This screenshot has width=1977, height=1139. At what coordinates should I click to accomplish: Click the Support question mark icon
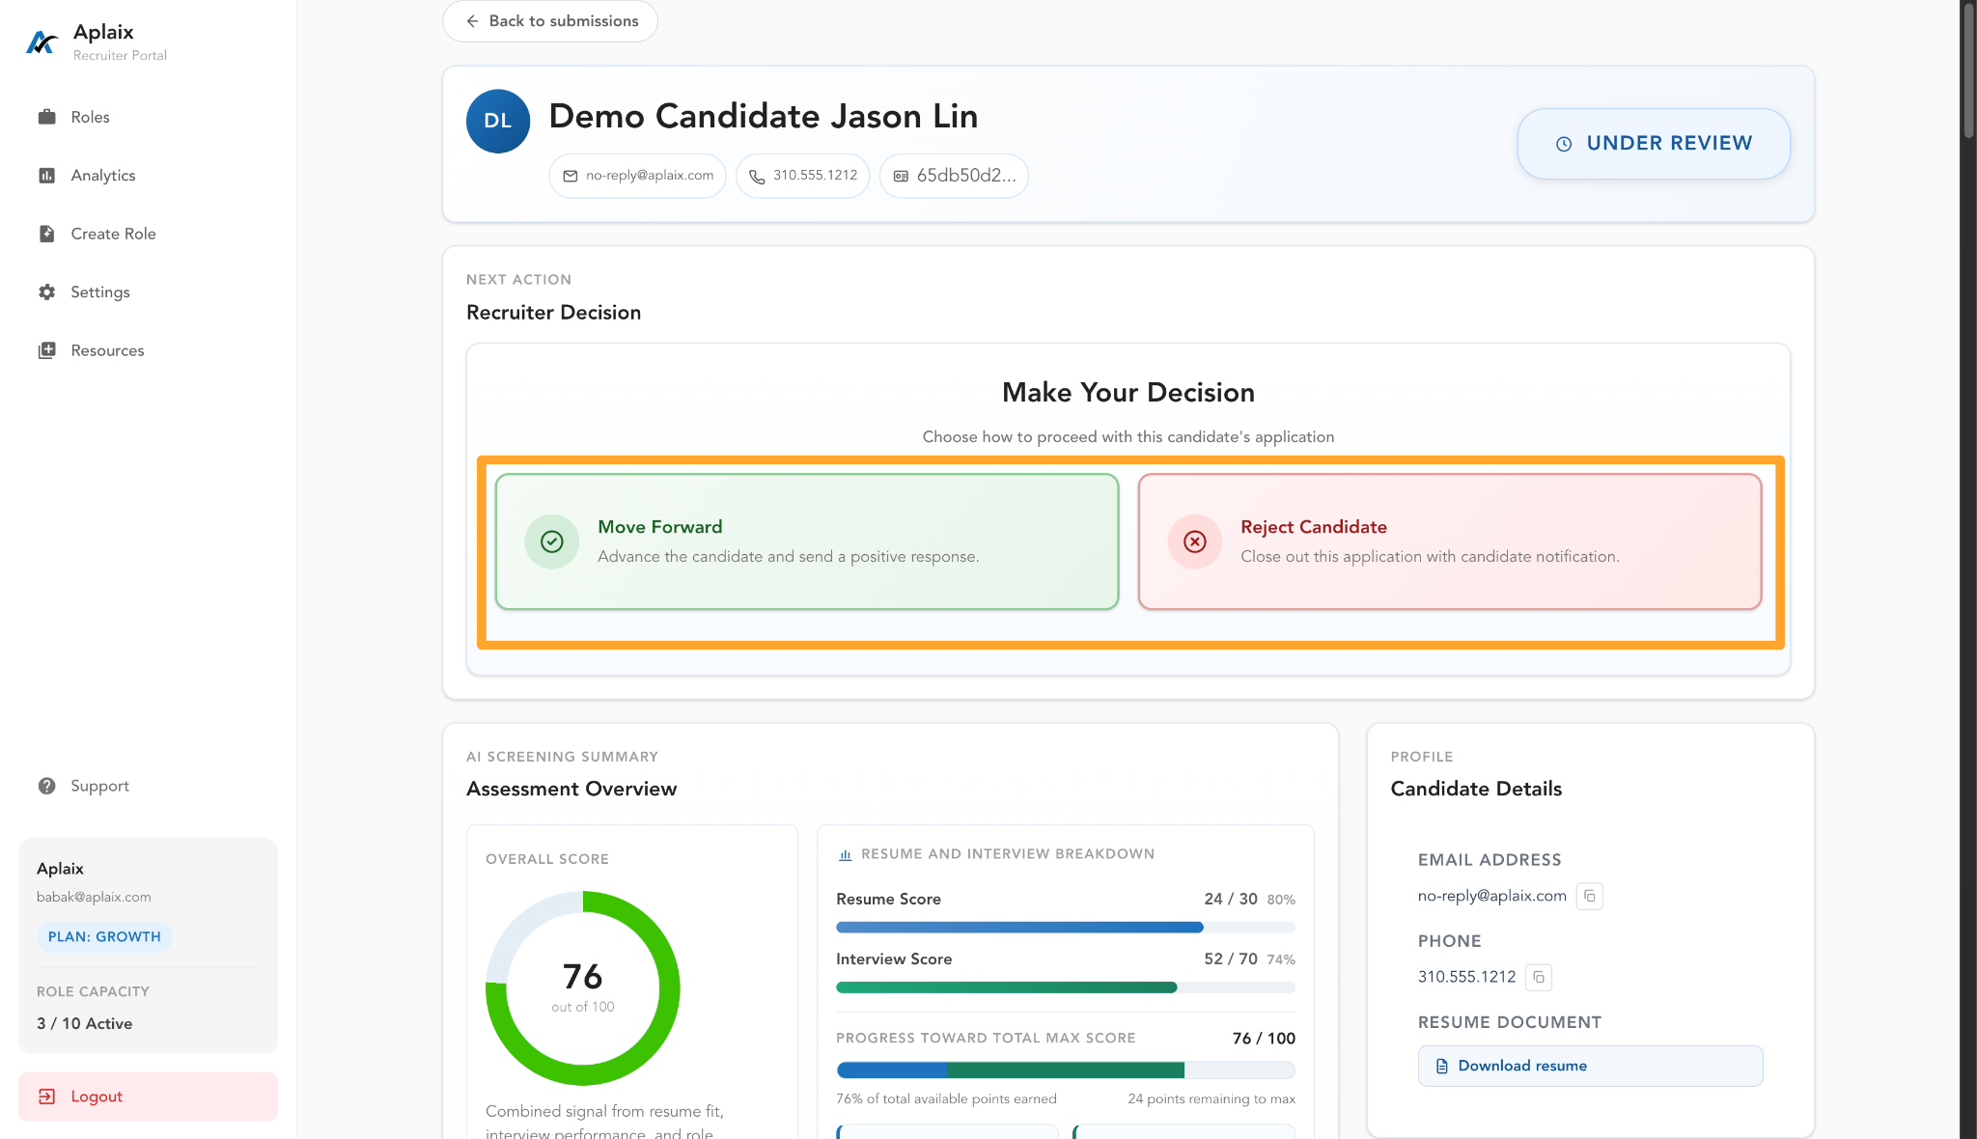(46, 786)
